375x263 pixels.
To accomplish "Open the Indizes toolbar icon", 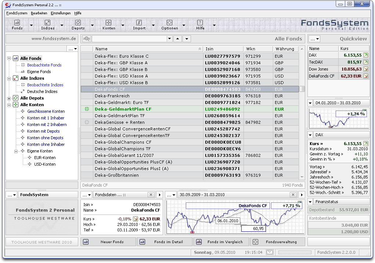I will tap(48, 25).
